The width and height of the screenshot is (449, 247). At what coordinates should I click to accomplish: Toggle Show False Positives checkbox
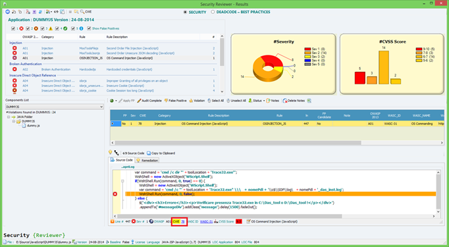coord(89,28)
